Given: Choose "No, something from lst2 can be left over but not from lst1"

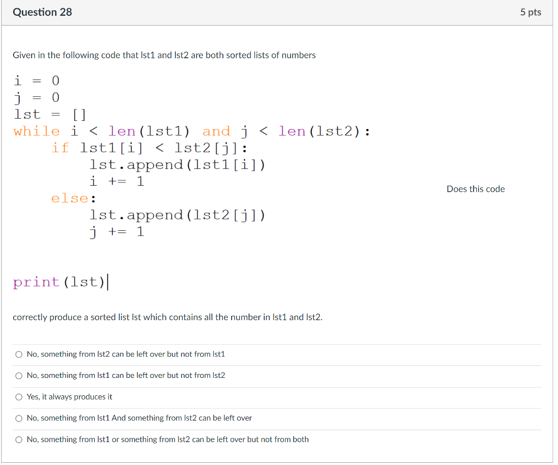Looking at the screenshot, I should (x=19, y=354).
